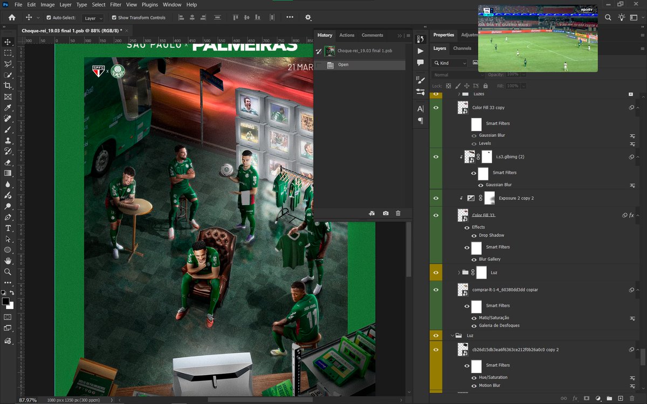Click the Lock all padlock icon
This screenshot has height=404, width=647.
point(485,86)
